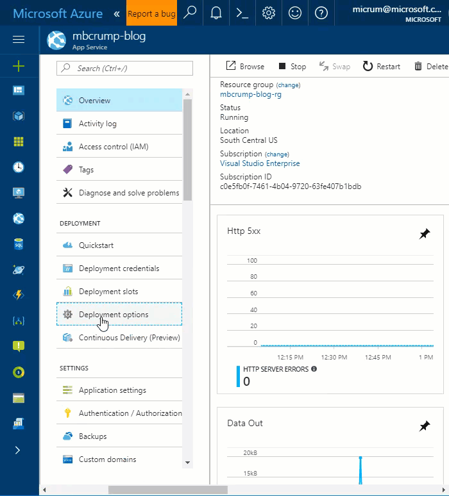Open SQL databases icon in sidebar
Viewport: 449px width, 496px height.
pos(19,244)
